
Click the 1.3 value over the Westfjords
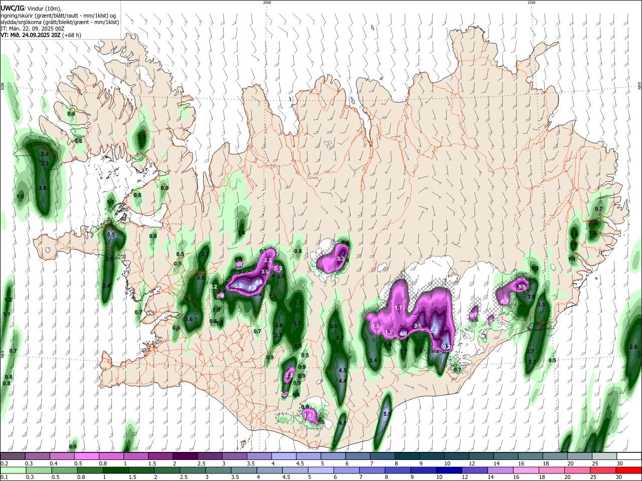142,136
